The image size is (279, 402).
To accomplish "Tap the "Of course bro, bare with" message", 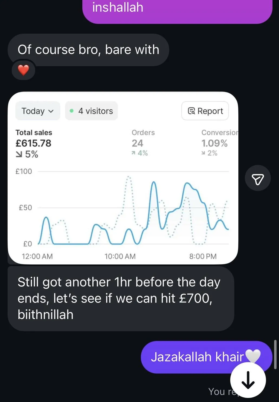I will pos(88,50).
